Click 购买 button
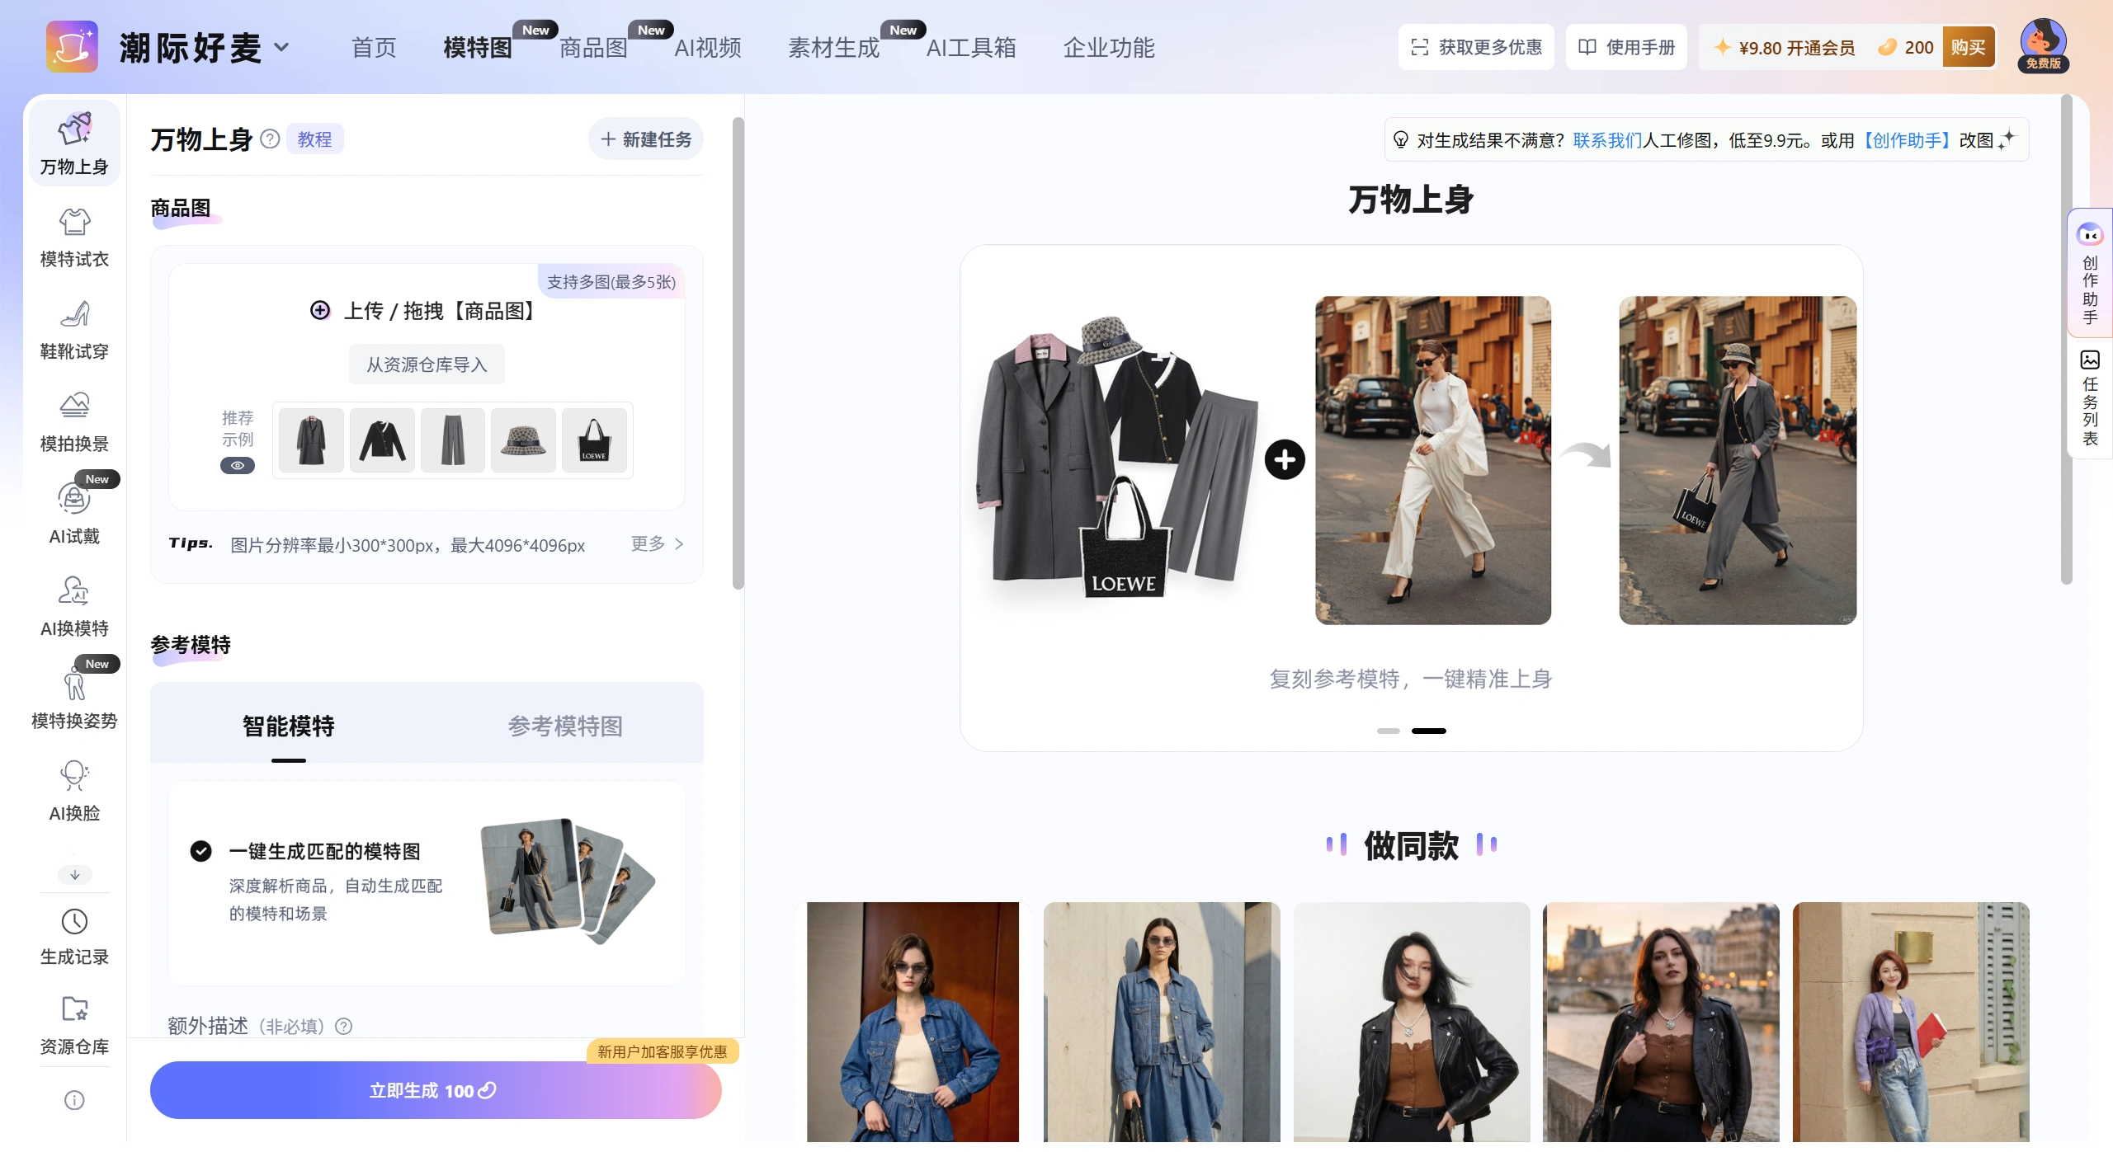The height and width of the screenshot is (1152, 2113). (1969, 47)
